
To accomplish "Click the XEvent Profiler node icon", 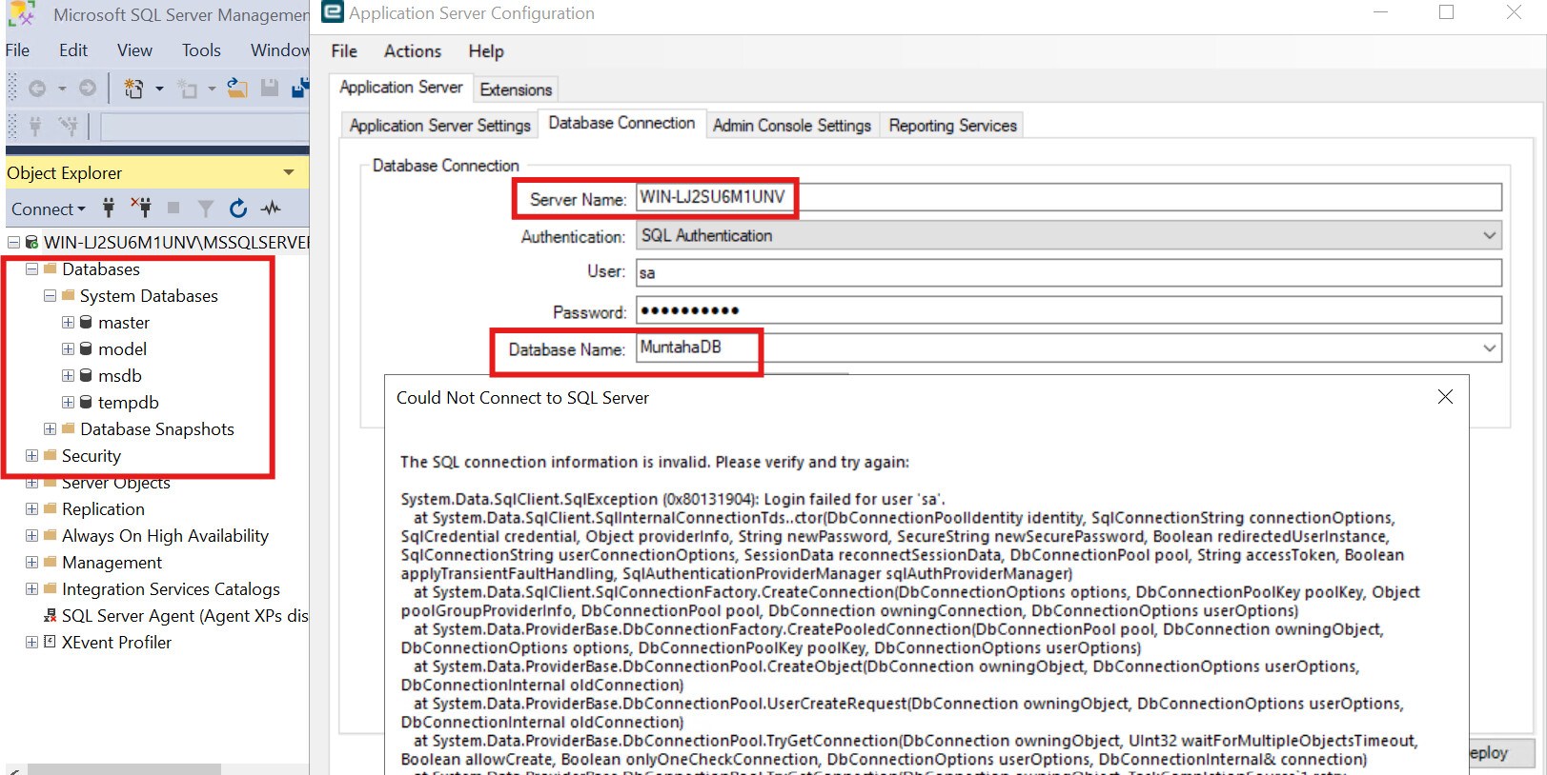I will coord(50,643).
